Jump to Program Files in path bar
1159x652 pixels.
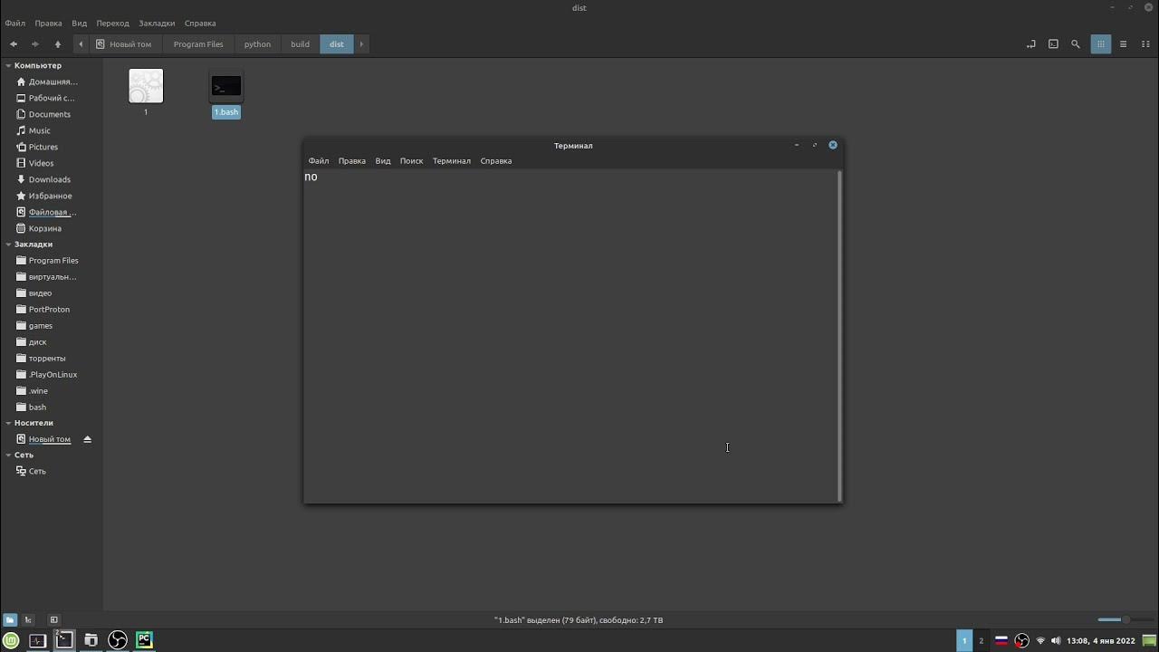tap(198, 43)
